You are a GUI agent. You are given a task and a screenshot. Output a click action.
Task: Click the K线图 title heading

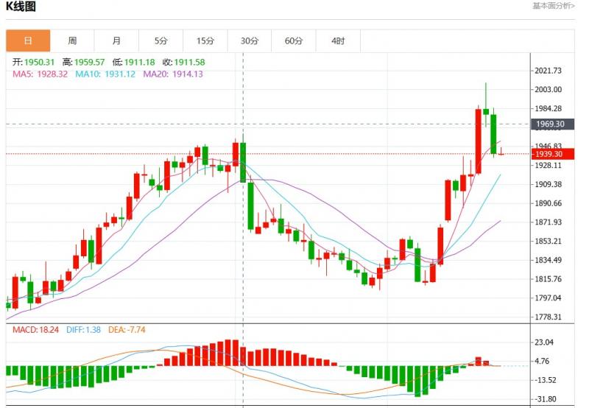[21, 7]
